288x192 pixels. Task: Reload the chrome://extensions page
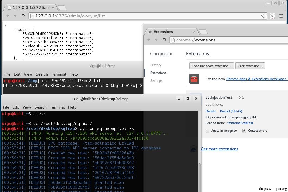(x=164, y=40)
